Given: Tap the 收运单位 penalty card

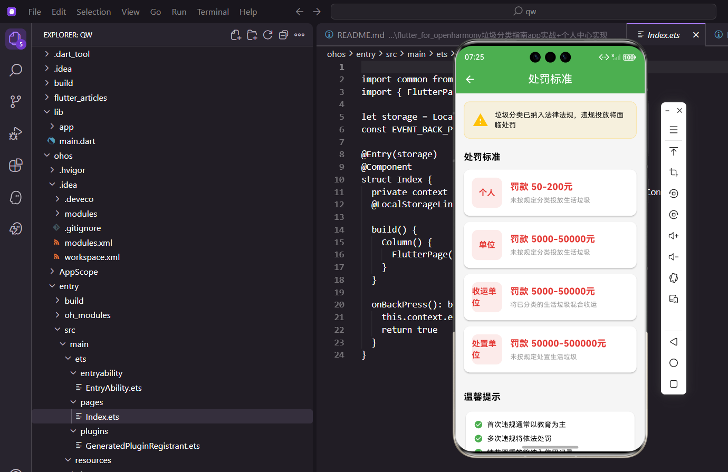Looking at the screenshot, I should coord(550,297).
